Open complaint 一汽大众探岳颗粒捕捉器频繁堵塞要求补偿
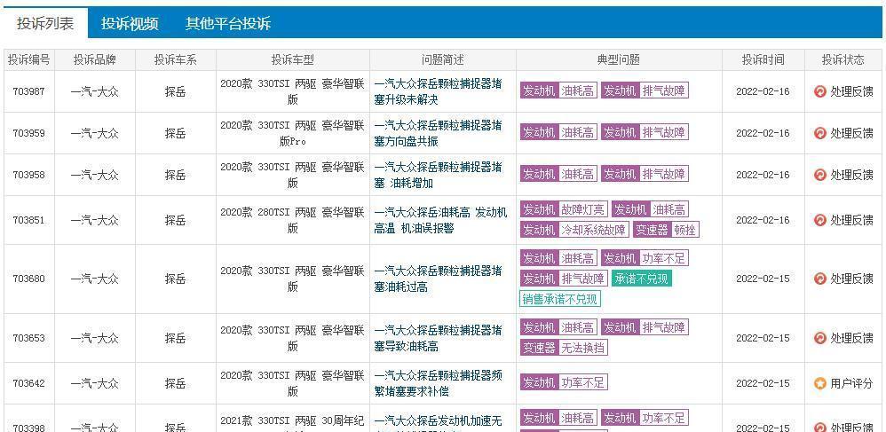 438,383
